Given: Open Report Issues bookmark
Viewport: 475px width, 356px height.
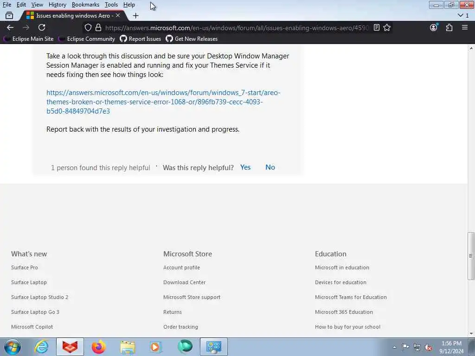Looking at the screenshot, I should click(x=141, y=39).
